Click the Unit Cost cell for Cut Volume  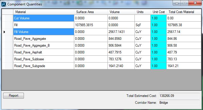point(158,18)
